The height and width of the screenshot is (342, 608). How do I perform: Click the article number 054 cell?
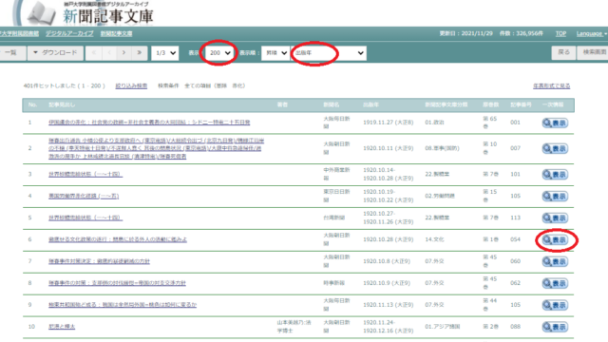pyautogui.click(x=515, y=239)
